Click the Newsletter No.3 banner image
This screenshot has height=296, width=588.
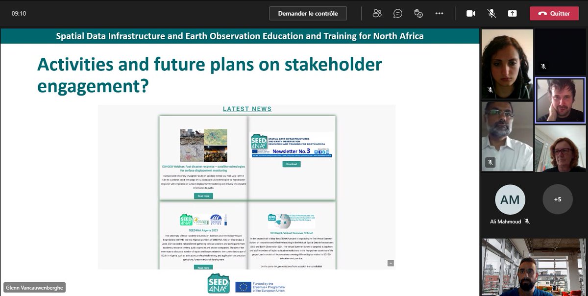coord(292,146)
